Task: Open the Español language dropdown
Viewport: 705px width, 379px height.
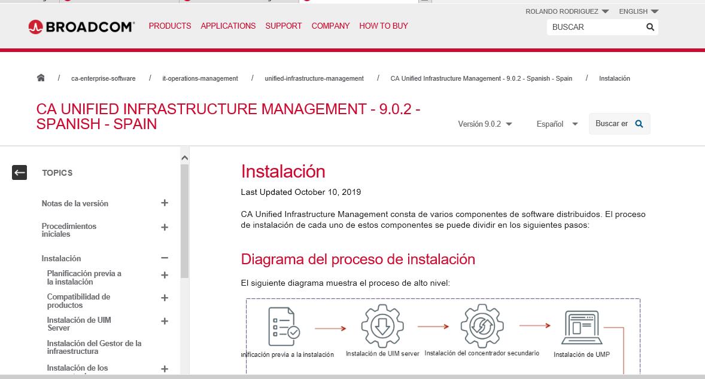Action: 557,124
